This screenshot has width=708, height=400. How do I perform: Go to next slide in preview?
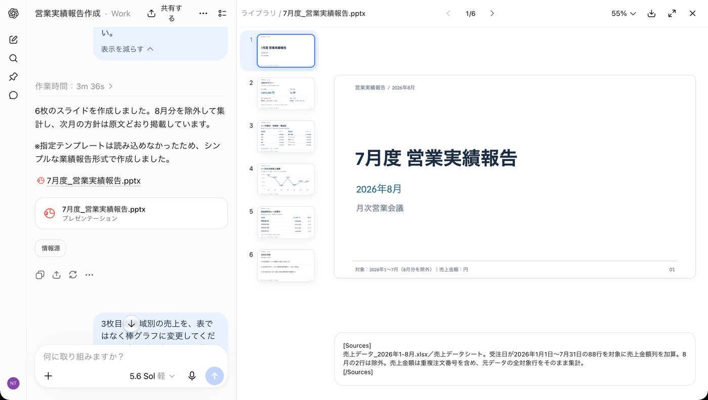(492, 14)
